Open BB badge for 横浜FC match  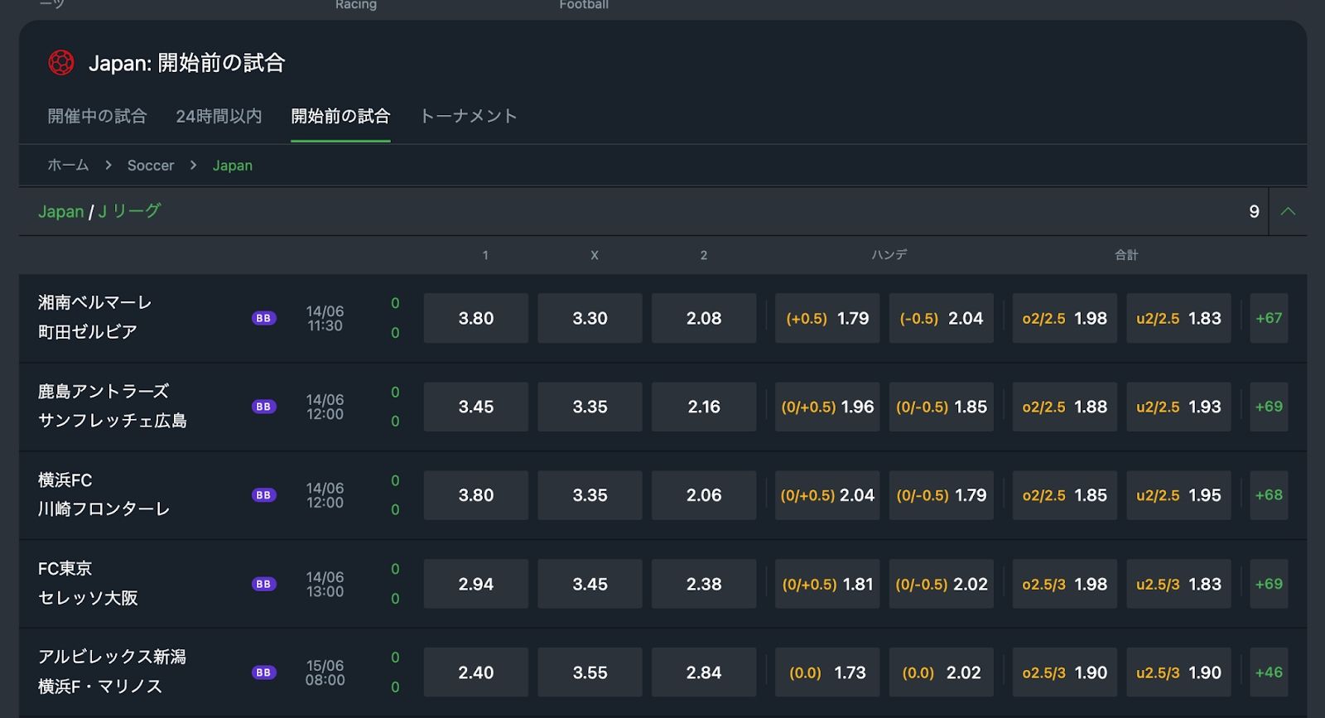coord(263,495)
